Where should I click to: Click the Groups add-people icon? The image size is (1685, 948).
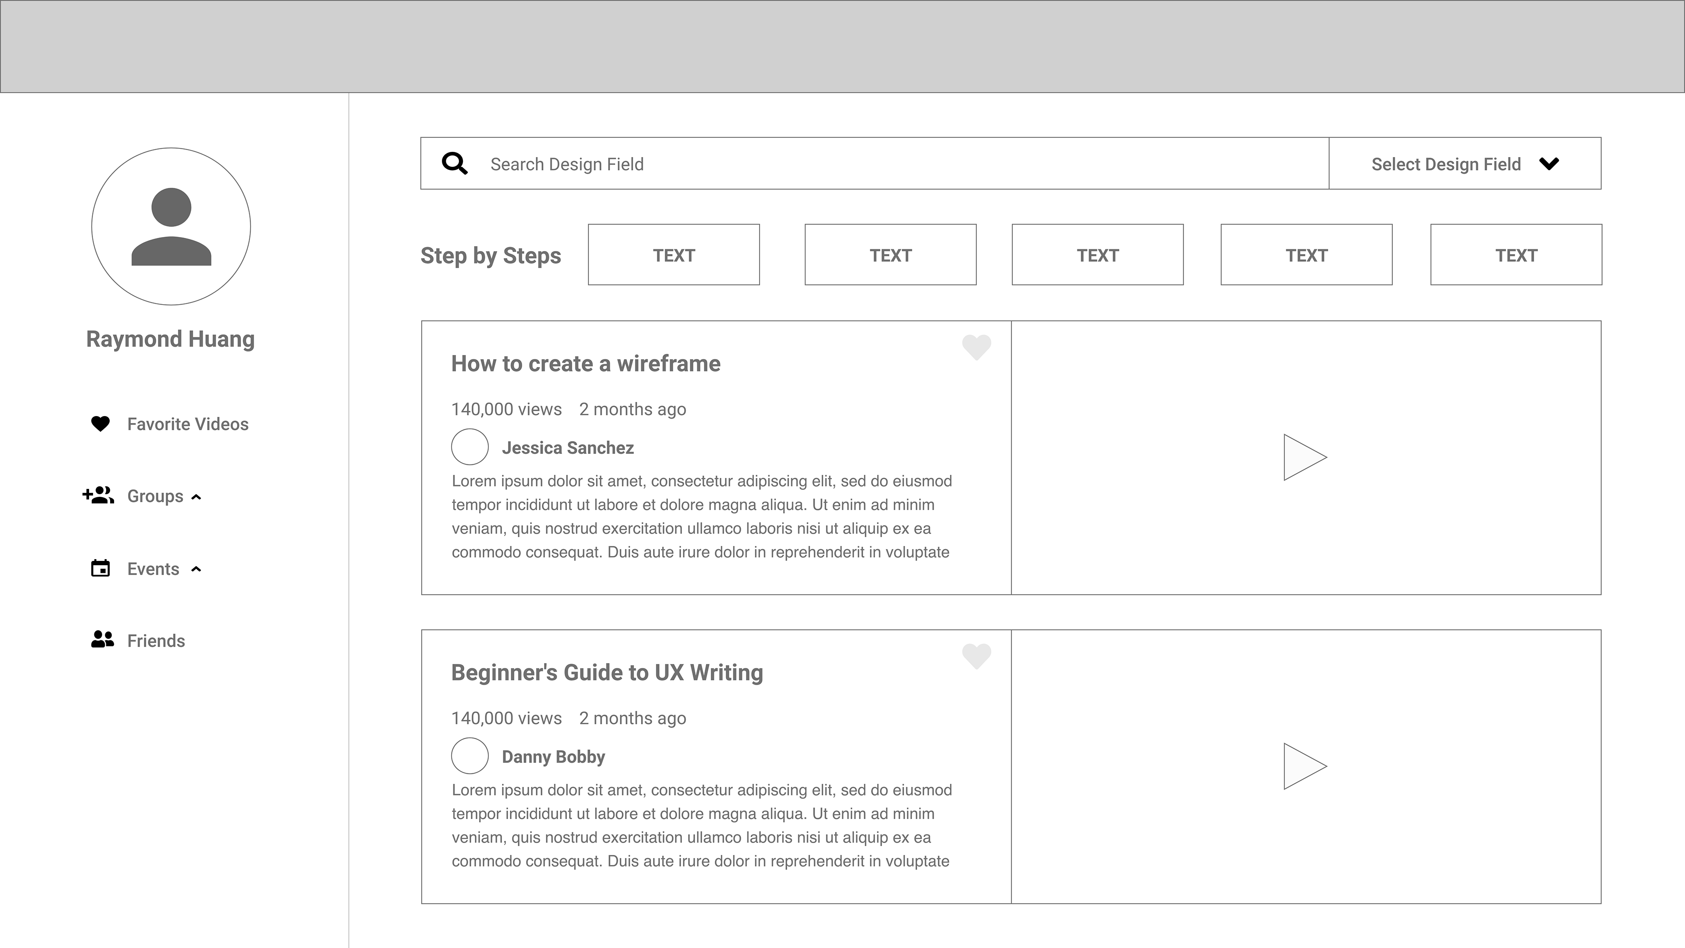point(98,495)
